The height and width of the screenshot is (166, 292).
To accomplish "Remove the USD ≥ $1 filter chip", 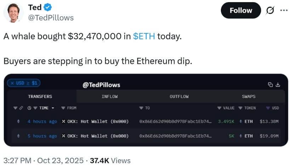I will 12,83.
